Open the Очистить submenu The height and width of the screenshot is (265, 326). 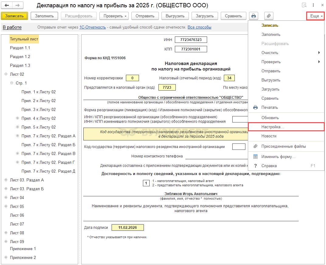[x=270, y=53]
